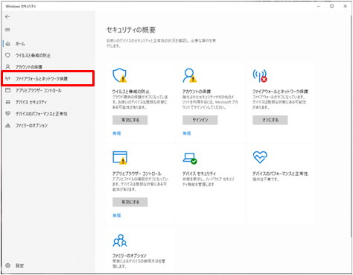
Task: Select デバイス セキュリティ in the sidebar
Action: pos(31,102)
